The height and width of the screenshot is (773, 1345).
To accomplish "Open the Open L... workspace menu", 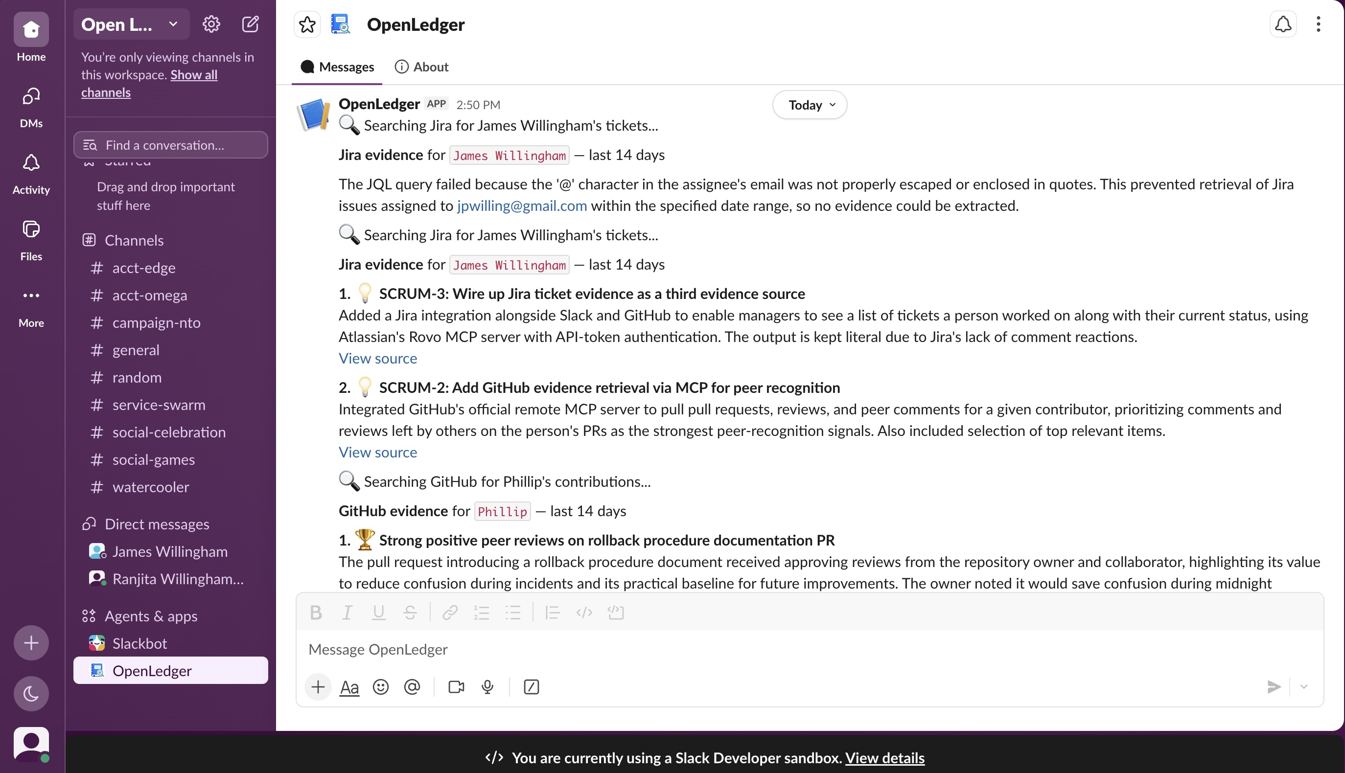I will coord(131,24).
